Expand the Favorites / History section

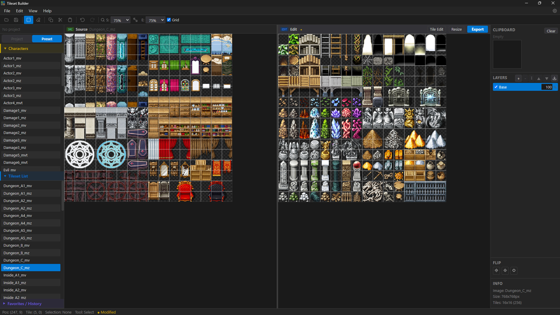[32, 304]
